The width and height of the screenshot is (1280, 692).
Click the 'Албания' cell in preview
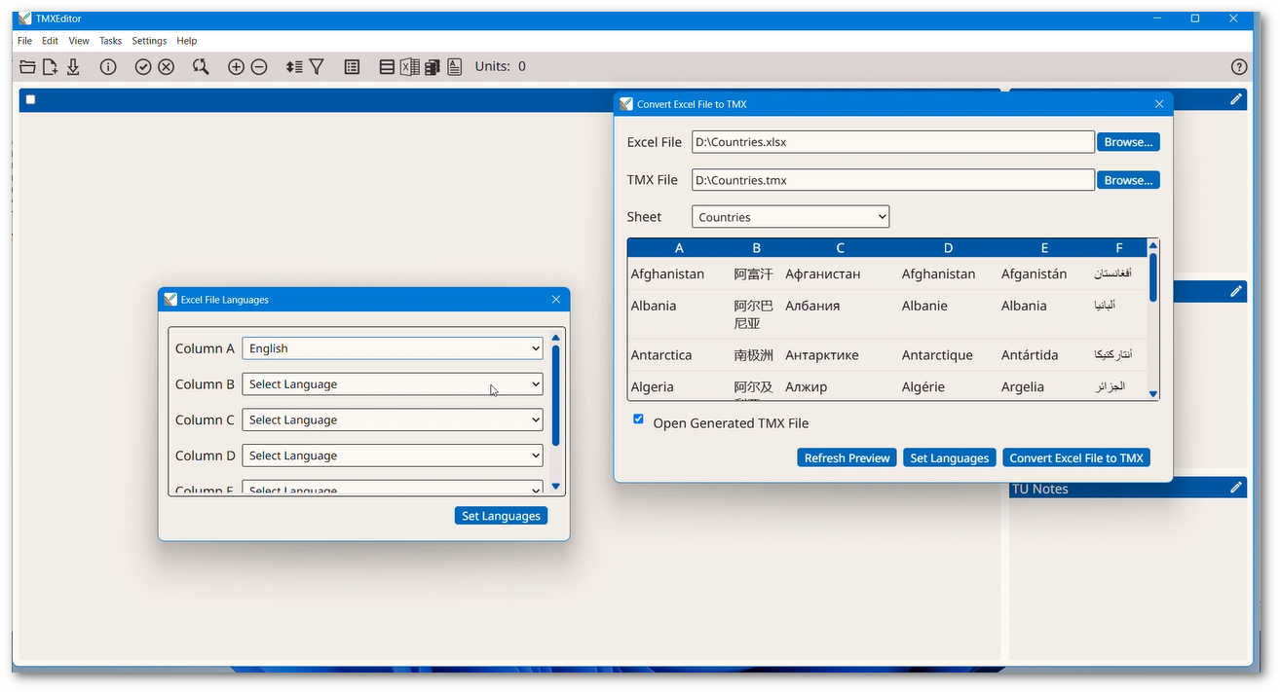click(812, 306)
